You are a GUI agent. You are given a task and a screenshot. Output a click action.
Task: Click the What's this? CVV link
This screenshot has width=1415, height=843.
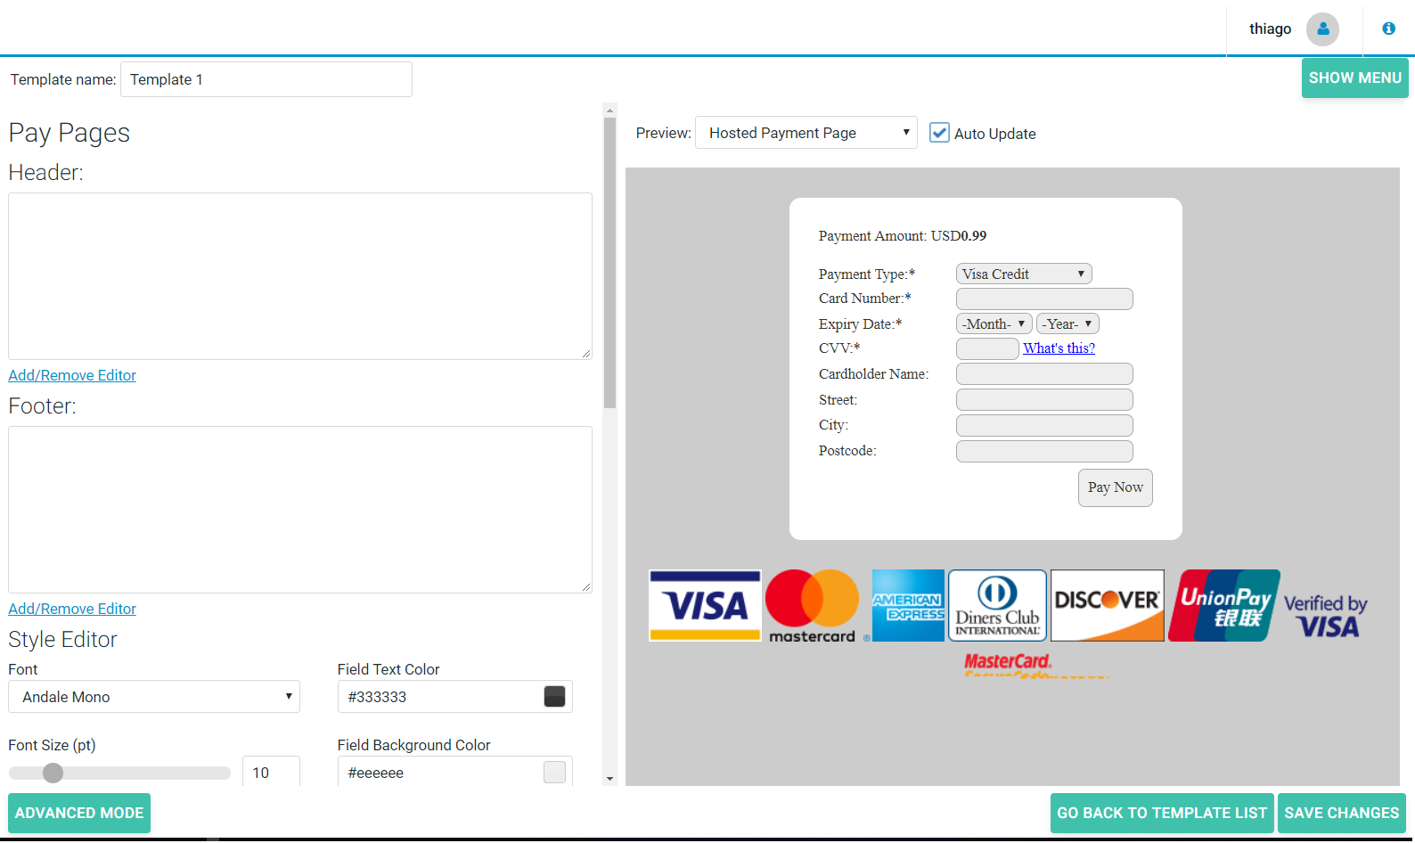click(1059, 348)
